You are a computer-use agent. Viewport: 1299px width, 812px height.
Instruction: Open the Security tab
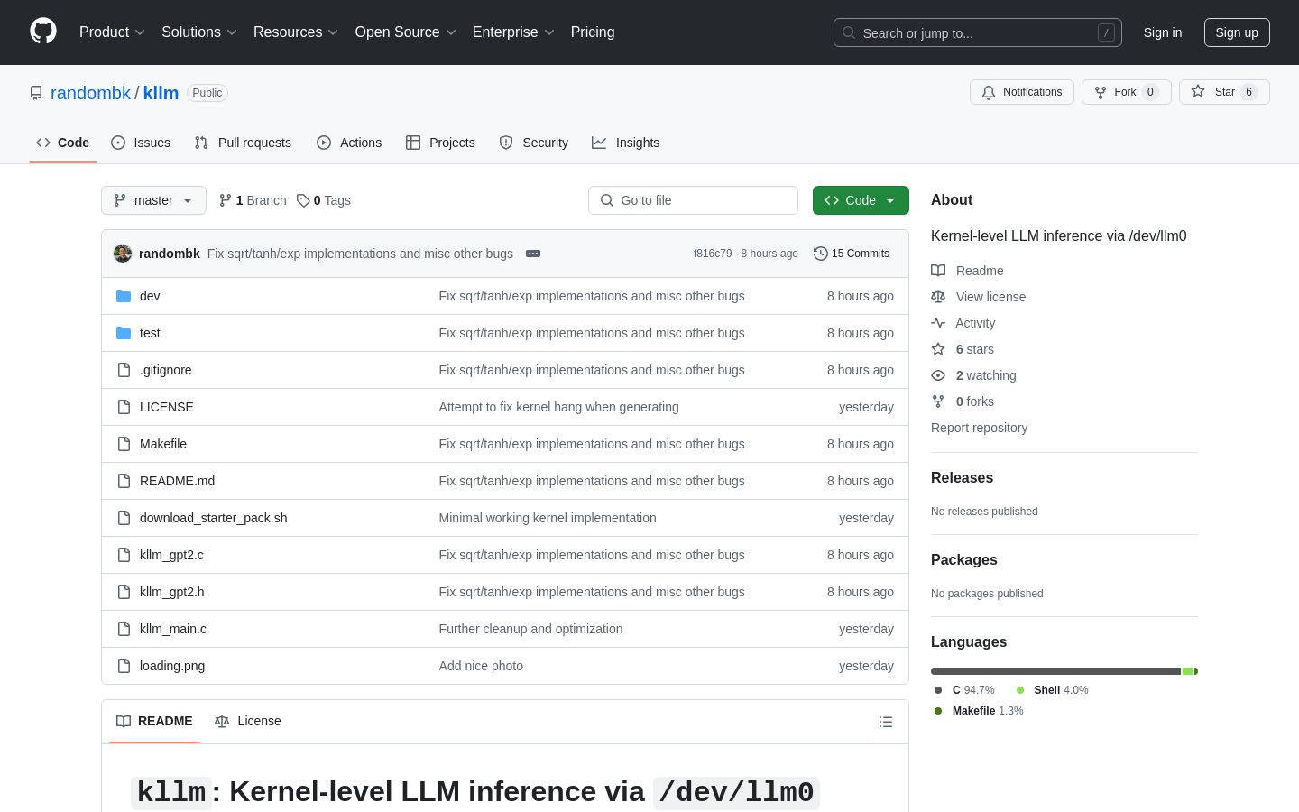[x=534, y=143]
